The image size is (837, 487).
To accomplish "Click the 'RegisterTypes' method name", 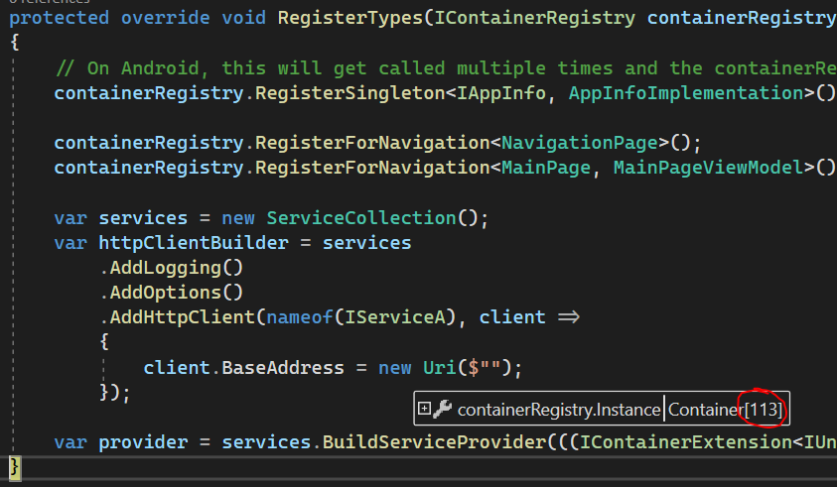I will 350,18.
